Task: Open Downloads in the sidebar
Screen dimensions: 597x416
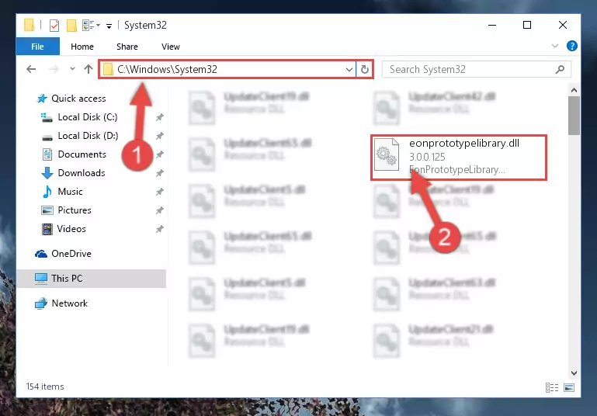Action: [x=73, y=173]
